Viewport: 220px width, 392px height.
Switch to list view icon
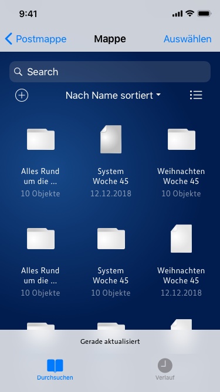coord(196,95)
